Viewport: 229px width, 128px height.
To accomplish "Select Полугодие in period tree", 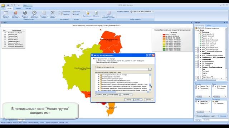I will coord(205,71).
